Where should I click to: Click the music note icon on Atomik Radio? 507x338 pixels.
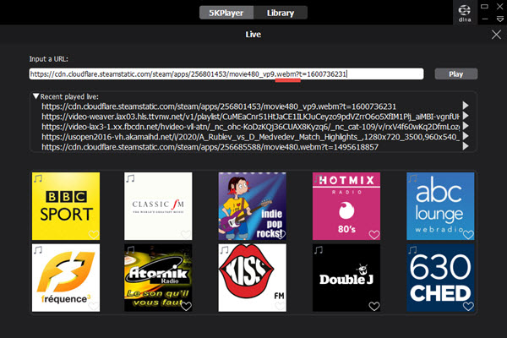[x=130, y=250]
